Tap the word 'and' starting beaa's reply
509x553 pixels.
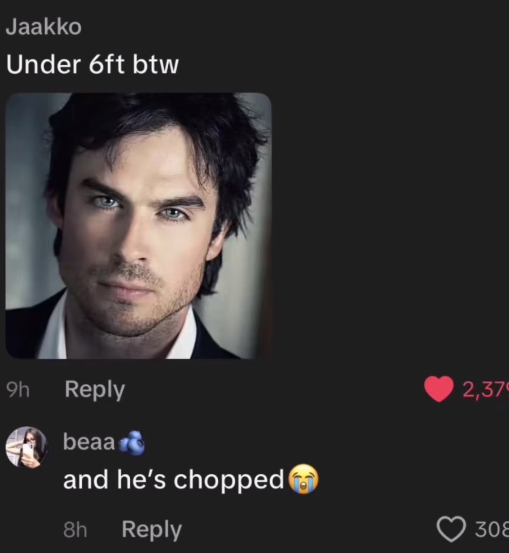pyautogui.click(x=86, y=480)
